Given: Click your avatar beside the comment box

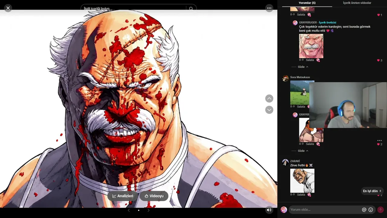Looking at the screenshot, I should click(284, 210).
